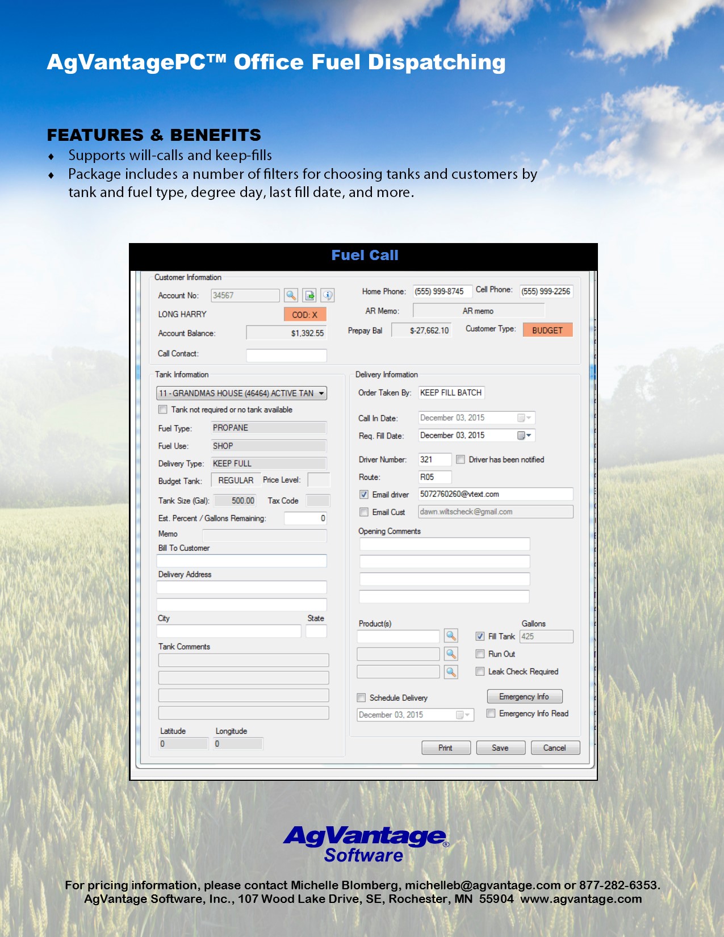
Task: Click the michelleb@agvantage.com email address
Action: click(x=483, y=885)
